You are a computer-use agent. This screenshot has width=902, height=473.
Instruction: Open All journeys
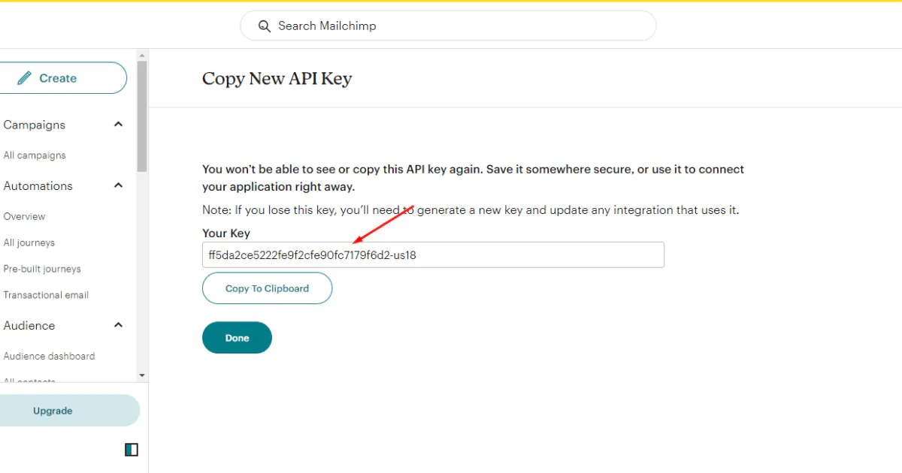click(x=29, y=243)
